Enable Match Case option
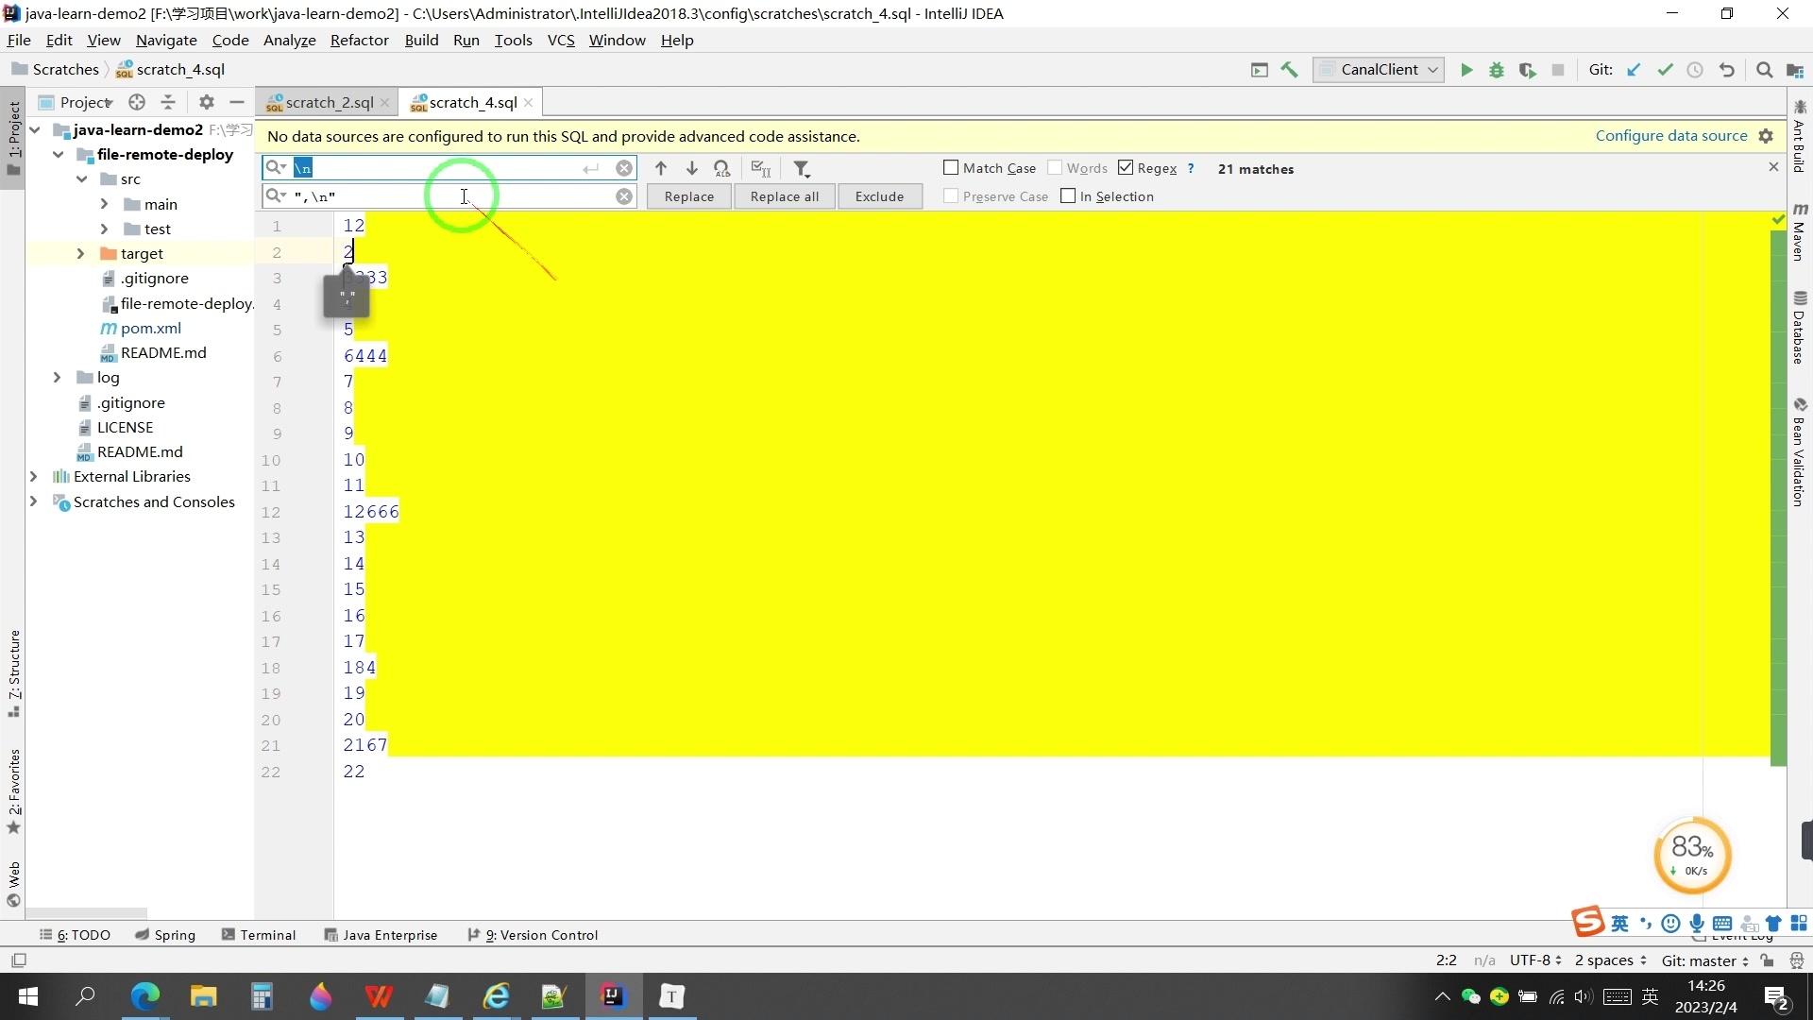This screenshot has width=1813, height=1020. (990, 168)
